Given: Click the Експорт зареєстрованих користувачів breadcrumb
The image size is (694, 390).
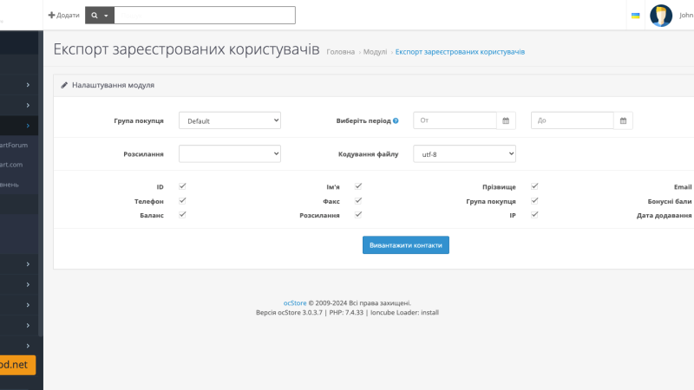Looking at the screenshot, I should click(x=460, y=52).
